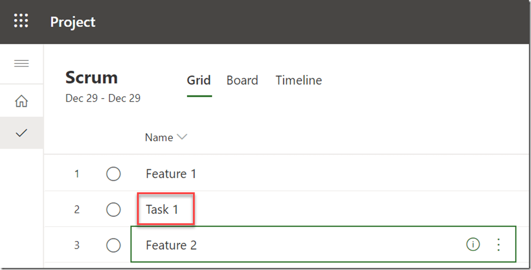Select the Feature 1 task name
Screen dimensions: 531x270
(171, 174)
